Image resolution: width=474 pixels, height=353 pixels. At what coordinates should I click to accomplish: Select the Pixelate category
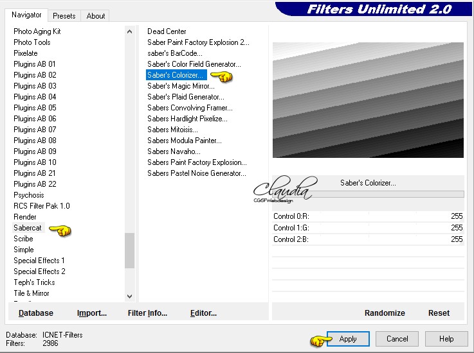coord(26,53)
